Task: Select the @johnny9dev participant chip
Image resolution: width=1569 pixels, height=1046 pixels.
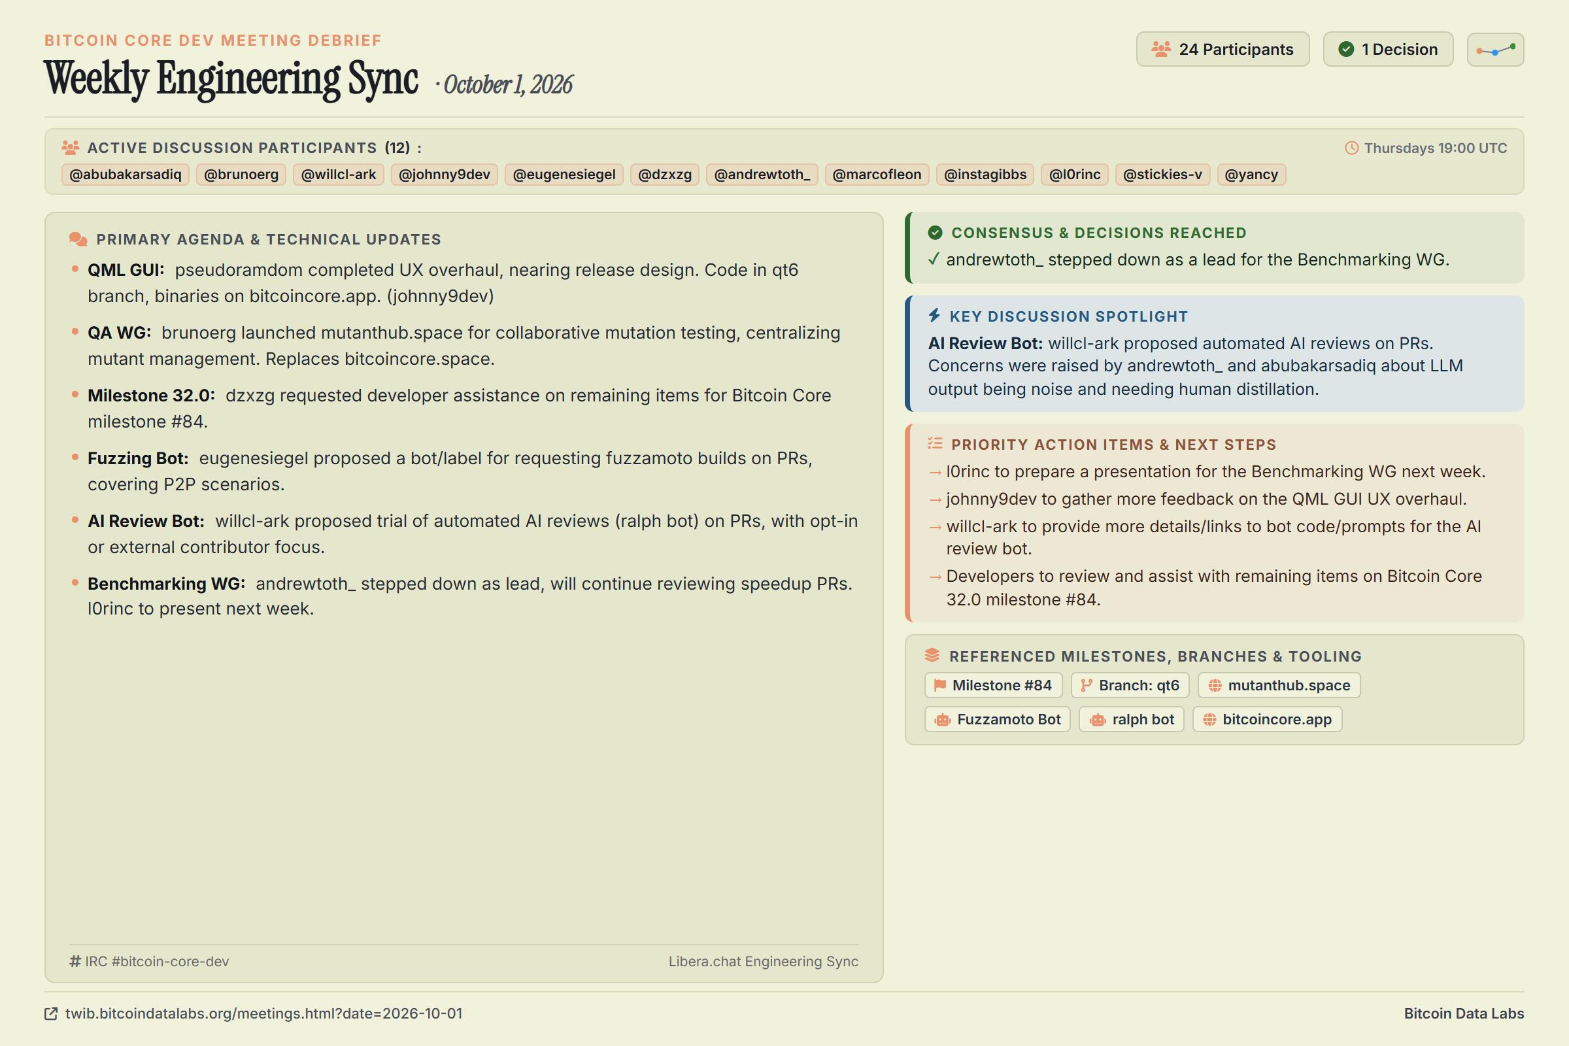Action: point(445,175)
